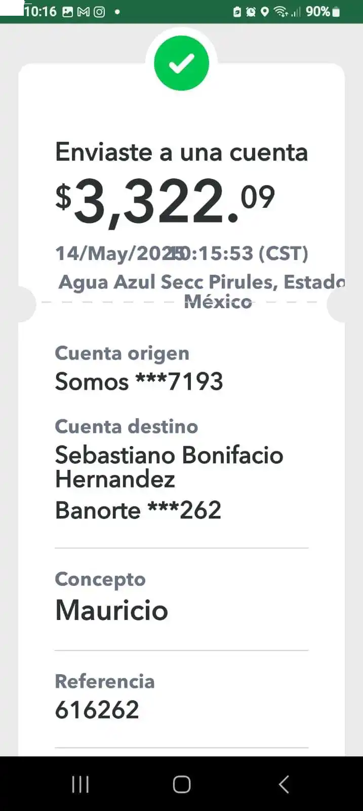Tap the location pin status icon

pyautogui.click(x=264, y=12)
